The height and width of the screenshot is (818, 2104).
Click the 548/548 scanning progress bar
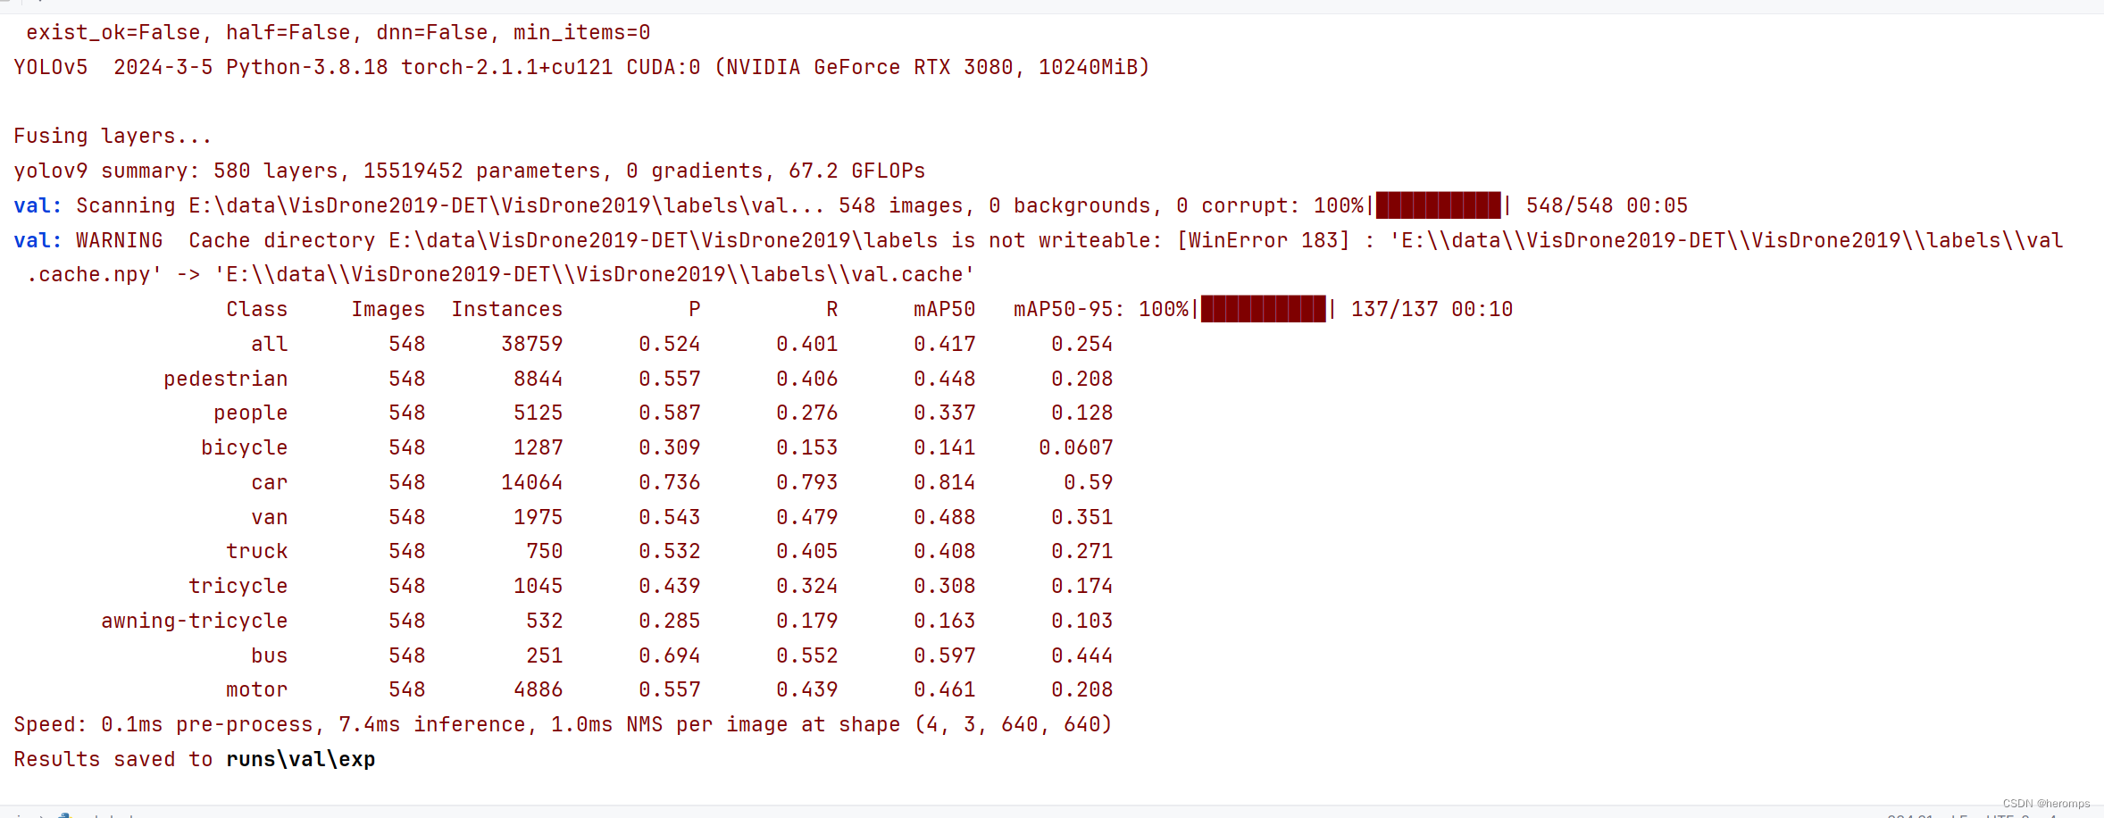click(x=1438, y=205)
